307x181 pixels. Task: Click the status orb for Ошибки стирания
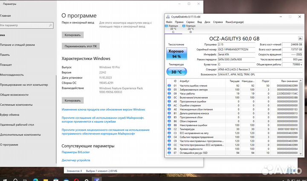click(x=169, y=105)
